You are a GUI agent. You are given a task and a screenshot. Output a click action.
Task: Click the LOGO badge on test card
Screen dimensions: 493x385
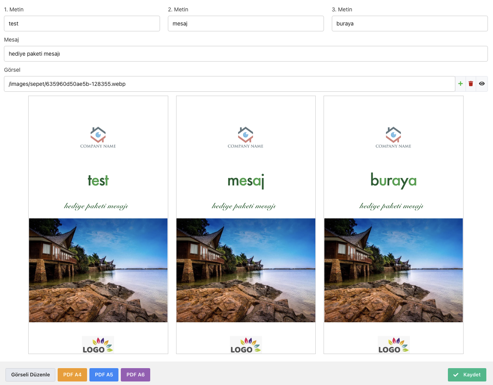tap(98, 345)
